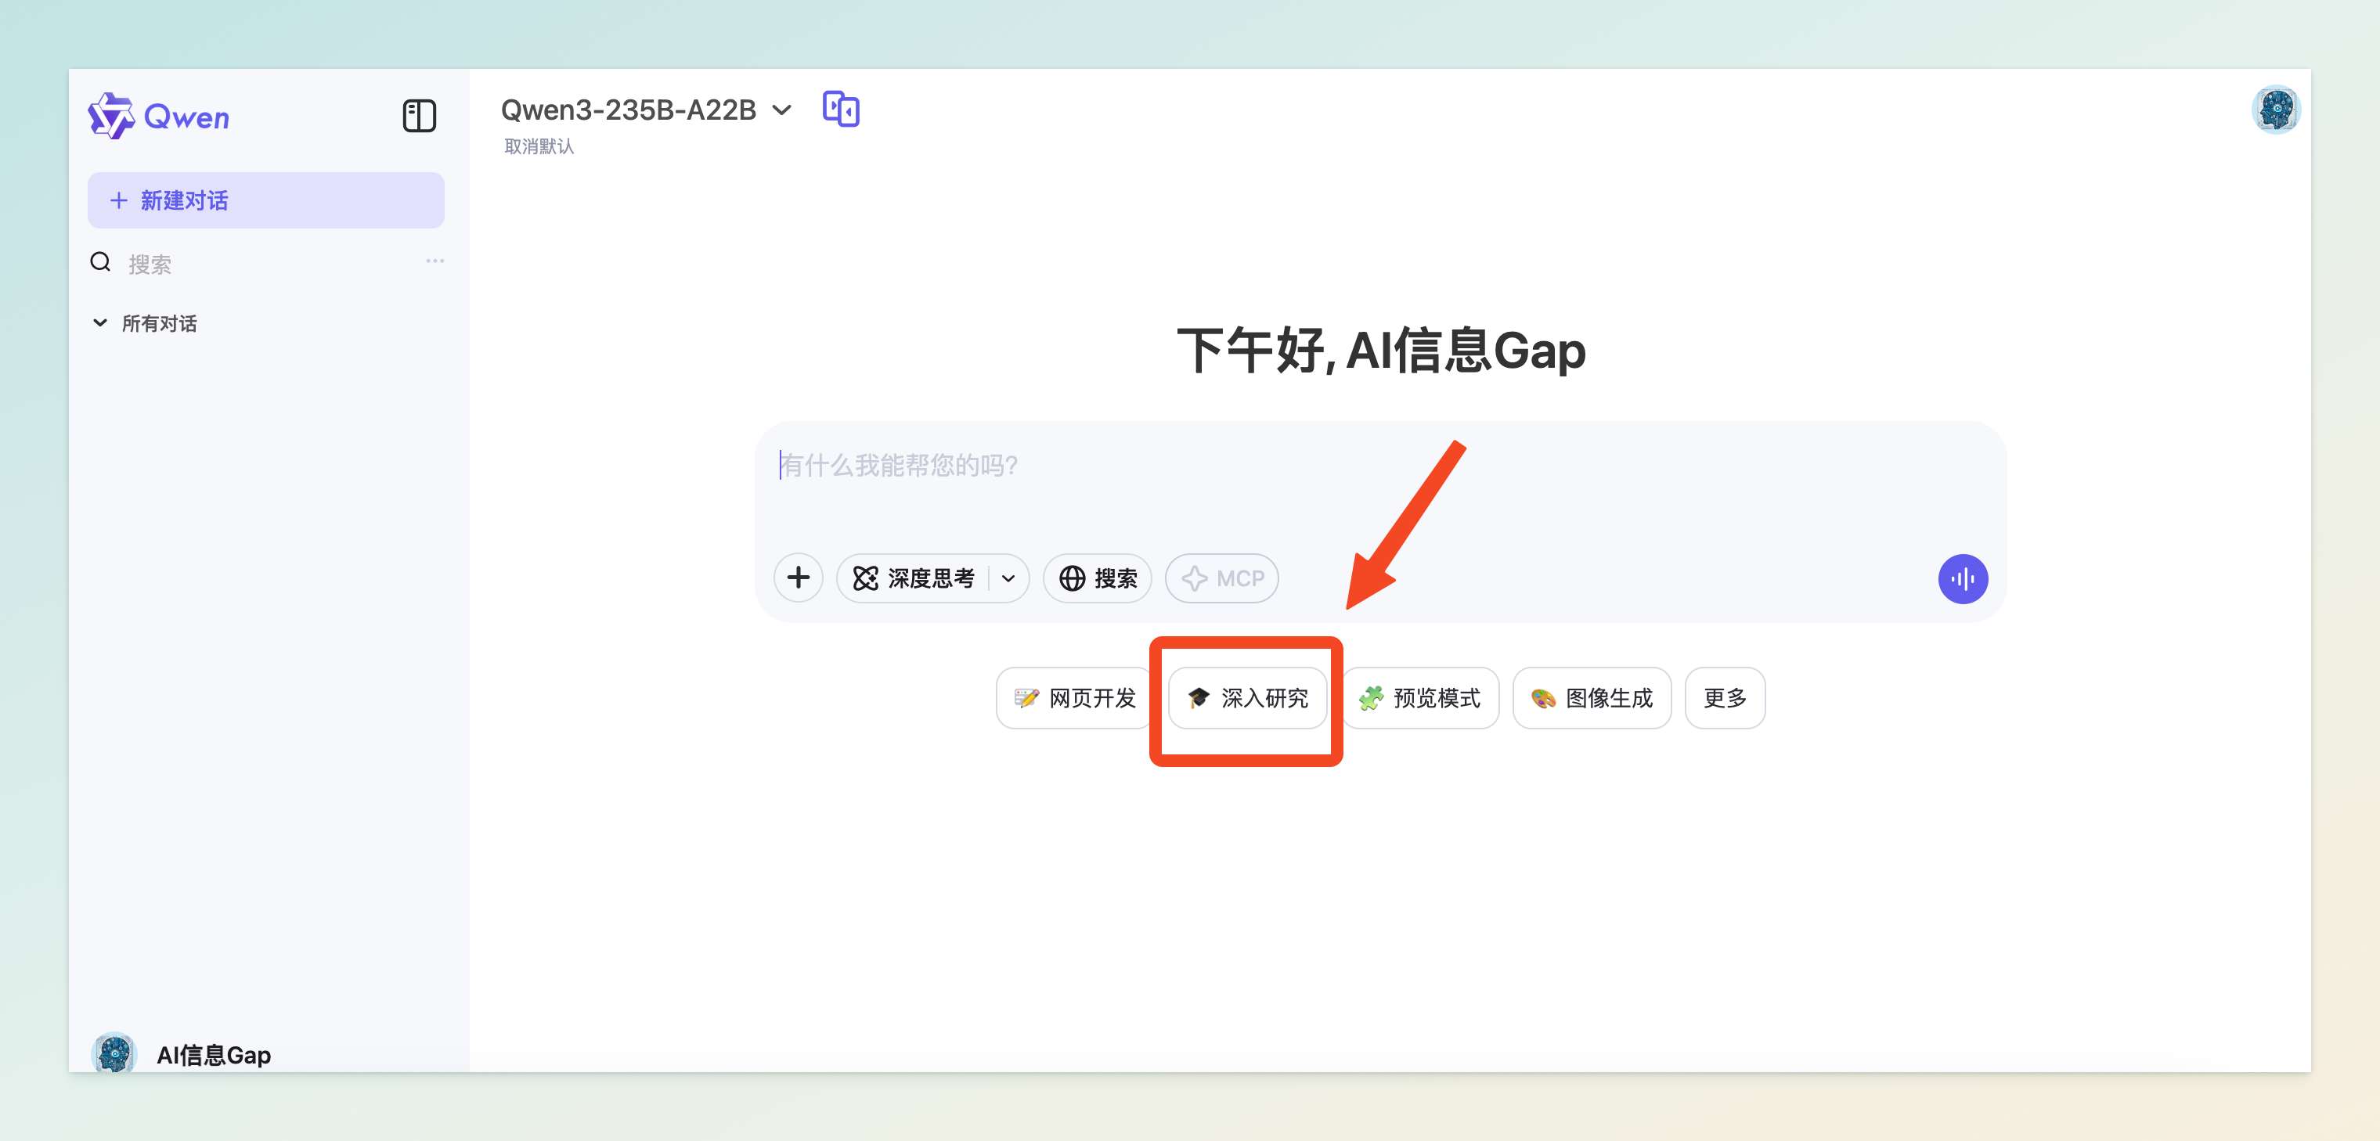The image size is (2380, 1141).
Task: Toggle 深度思考 deep thinking mode
Action: coord(913,578)
